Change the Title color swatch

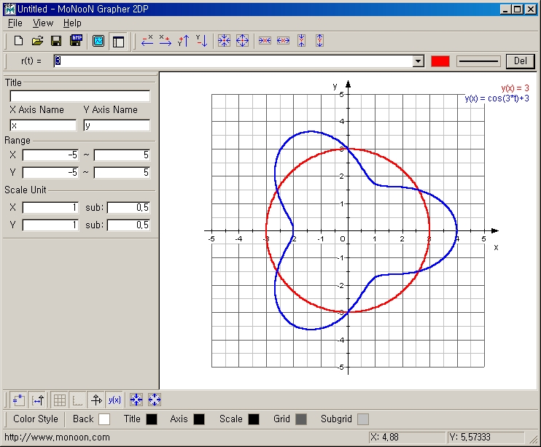[152, 419]
